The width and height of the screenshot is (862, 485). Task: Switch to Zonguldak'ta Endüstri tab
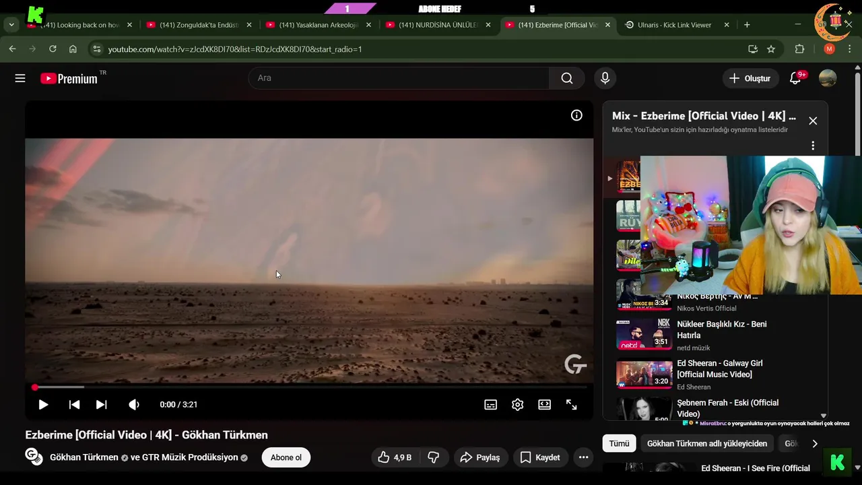[x=199, y=25]
